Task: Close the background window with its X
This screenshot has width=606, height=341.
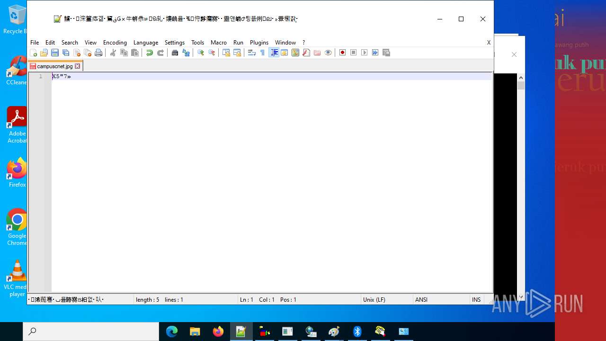Action: [514, 54]
